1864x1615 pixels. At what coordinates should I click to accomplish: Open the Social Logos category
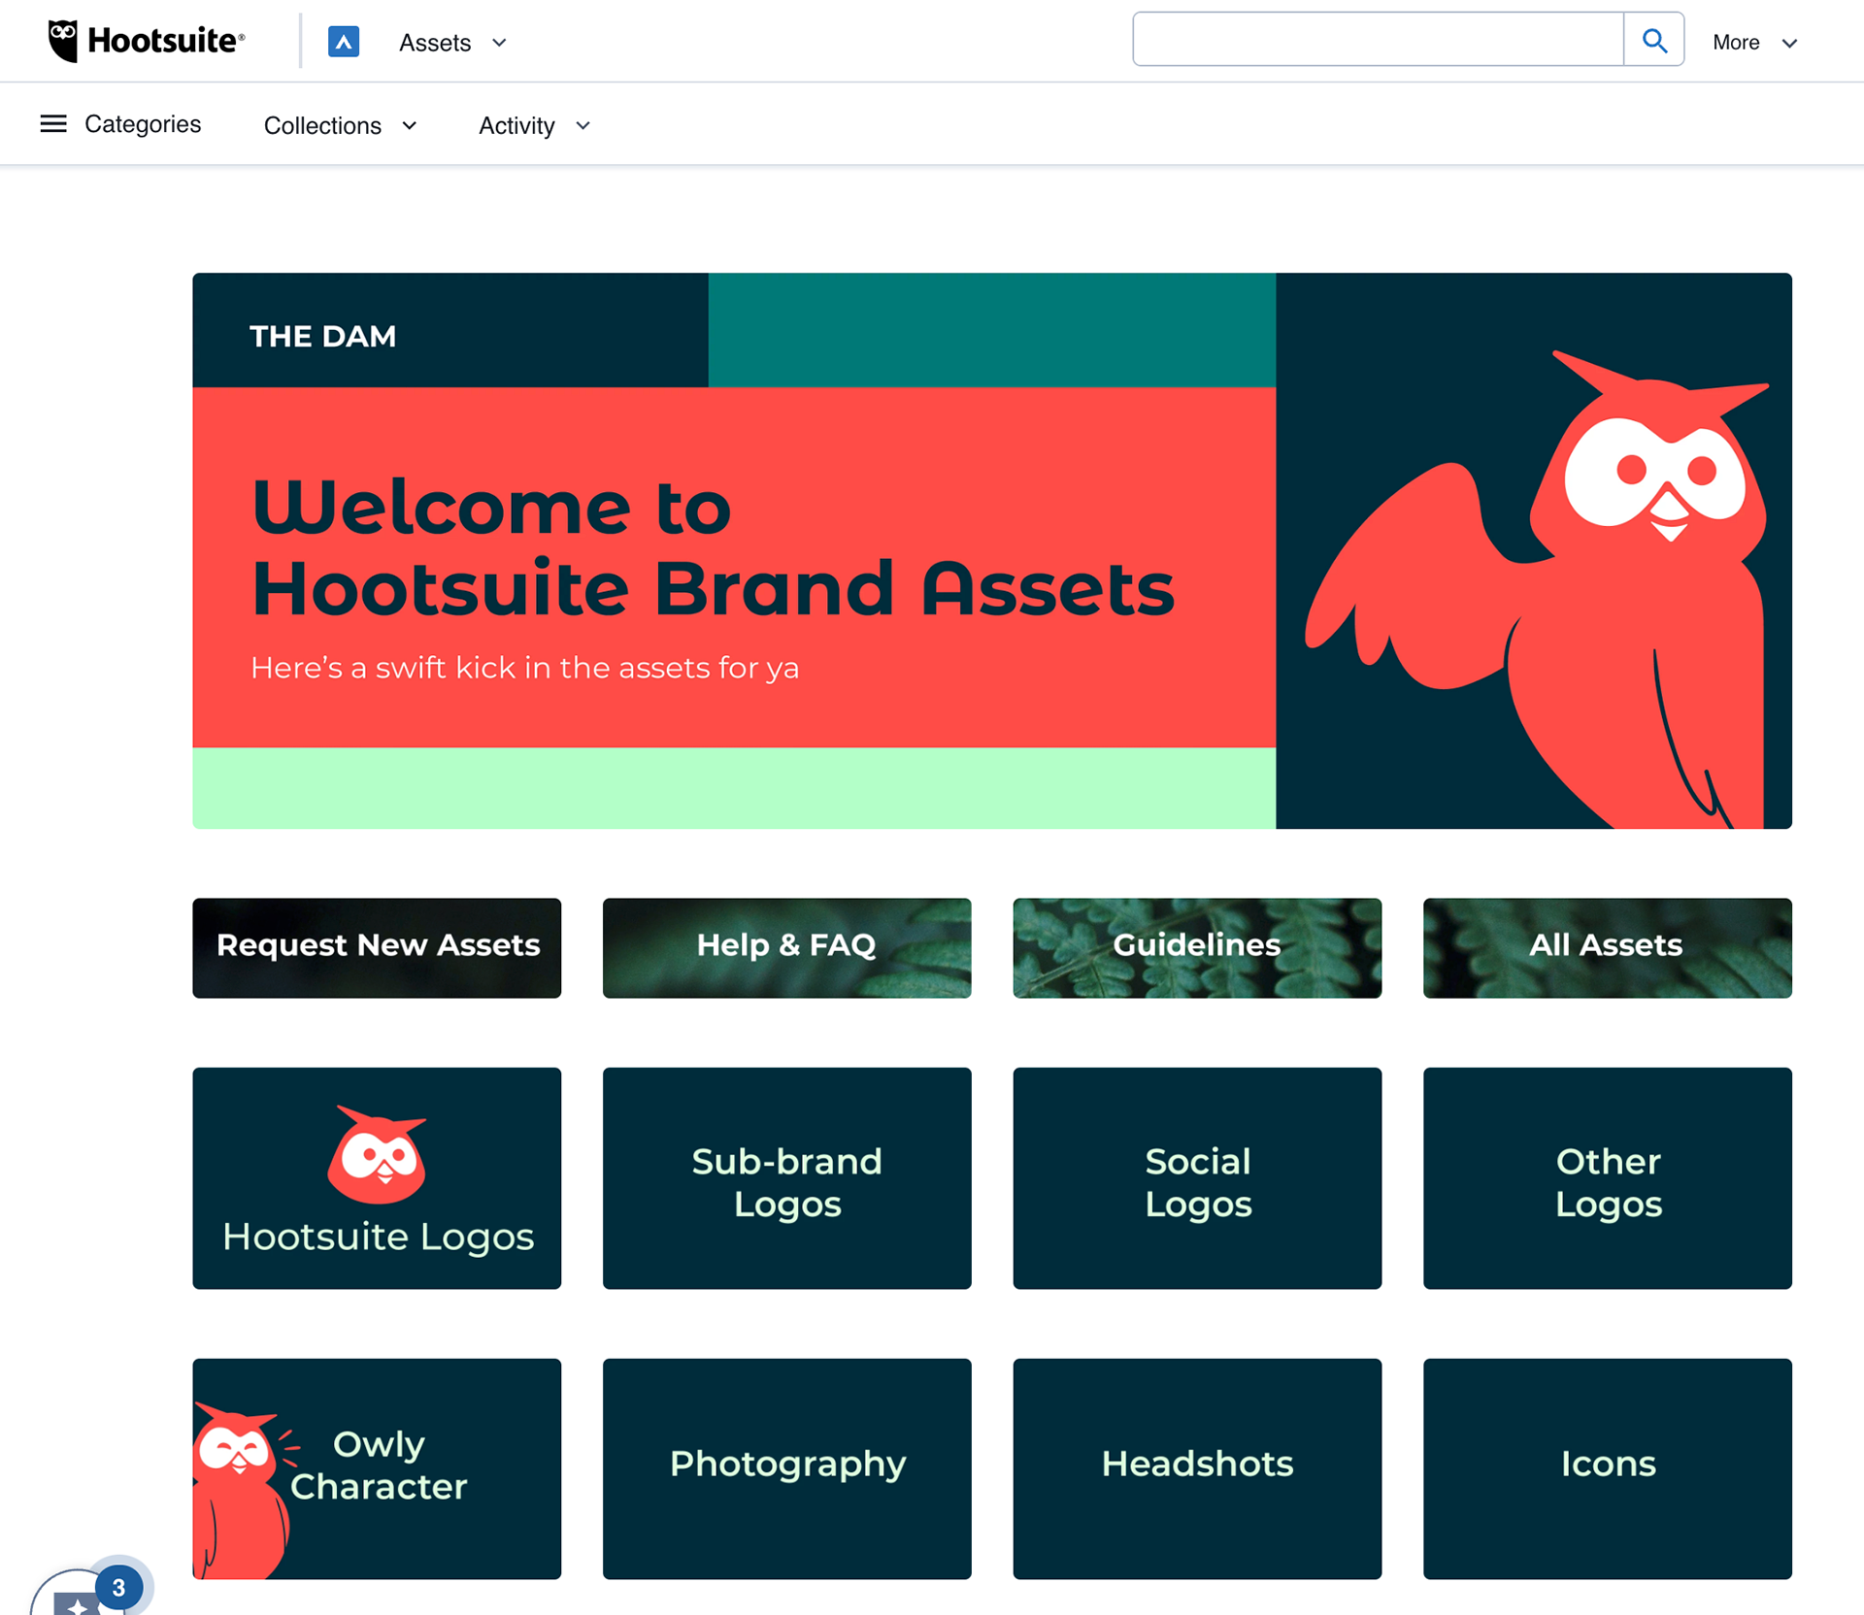tap(1197, 1178)
